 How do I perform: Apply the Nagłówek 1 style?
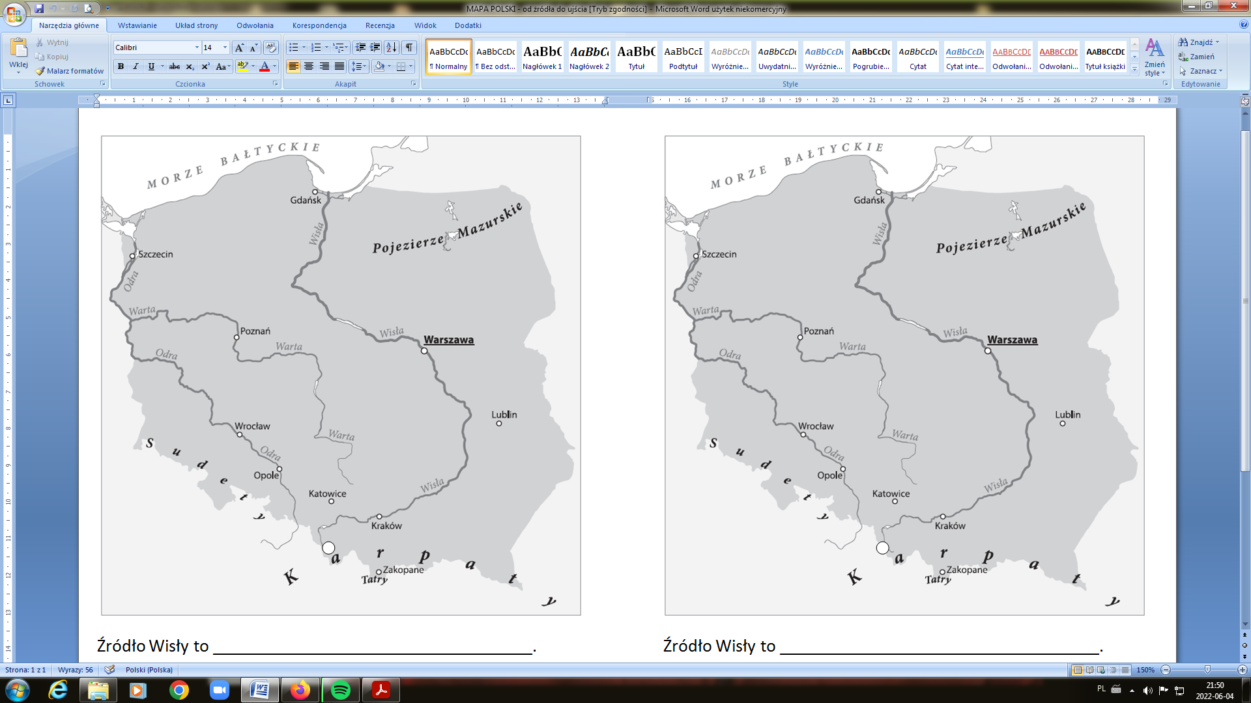541,57
